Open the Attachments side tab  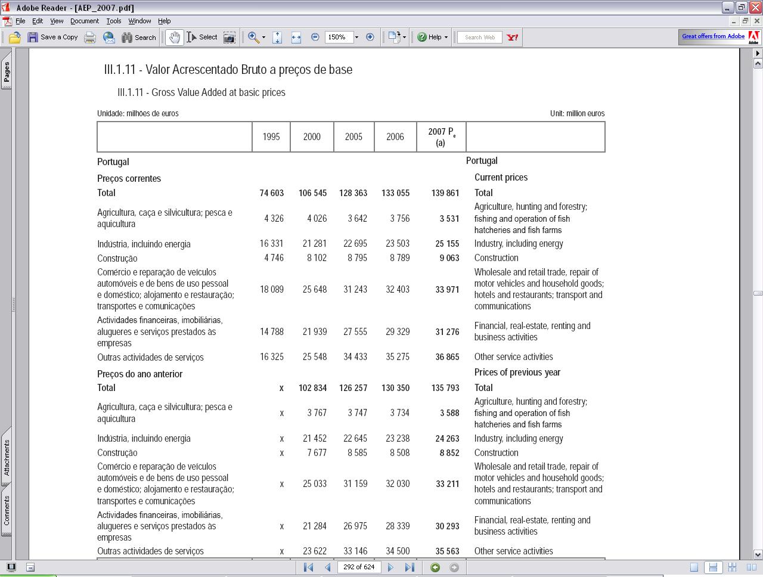pos(6,458)
